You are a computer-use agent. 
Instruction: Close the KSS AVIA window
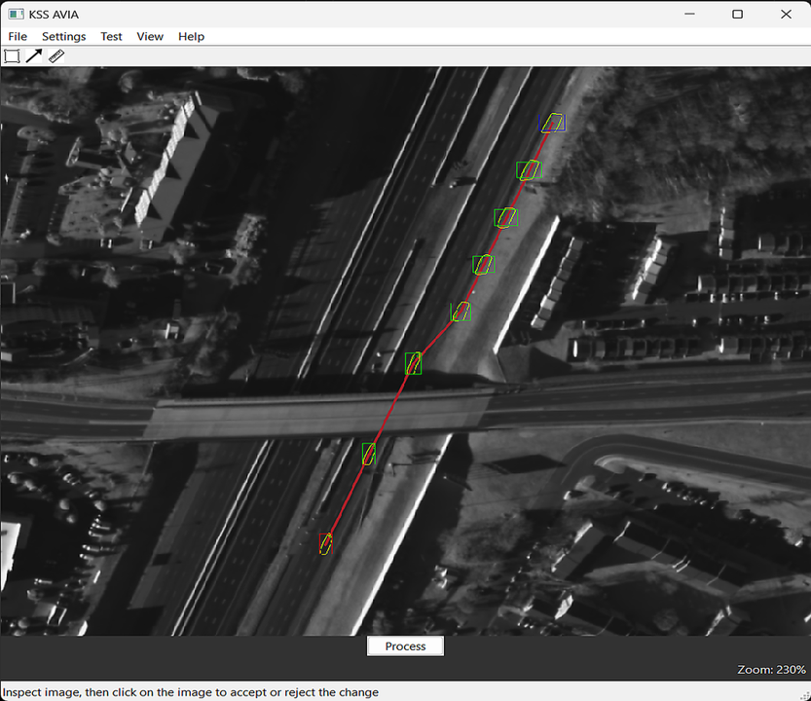pyautogui.click(x=784, y=14)
